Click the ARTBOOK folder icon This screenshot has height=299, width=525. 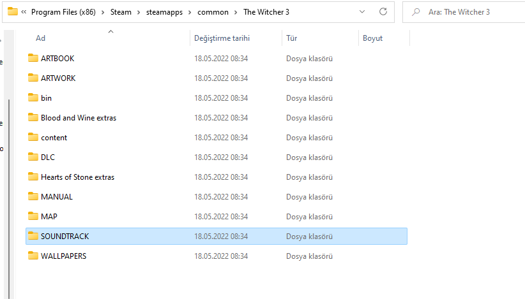(33, 58)
